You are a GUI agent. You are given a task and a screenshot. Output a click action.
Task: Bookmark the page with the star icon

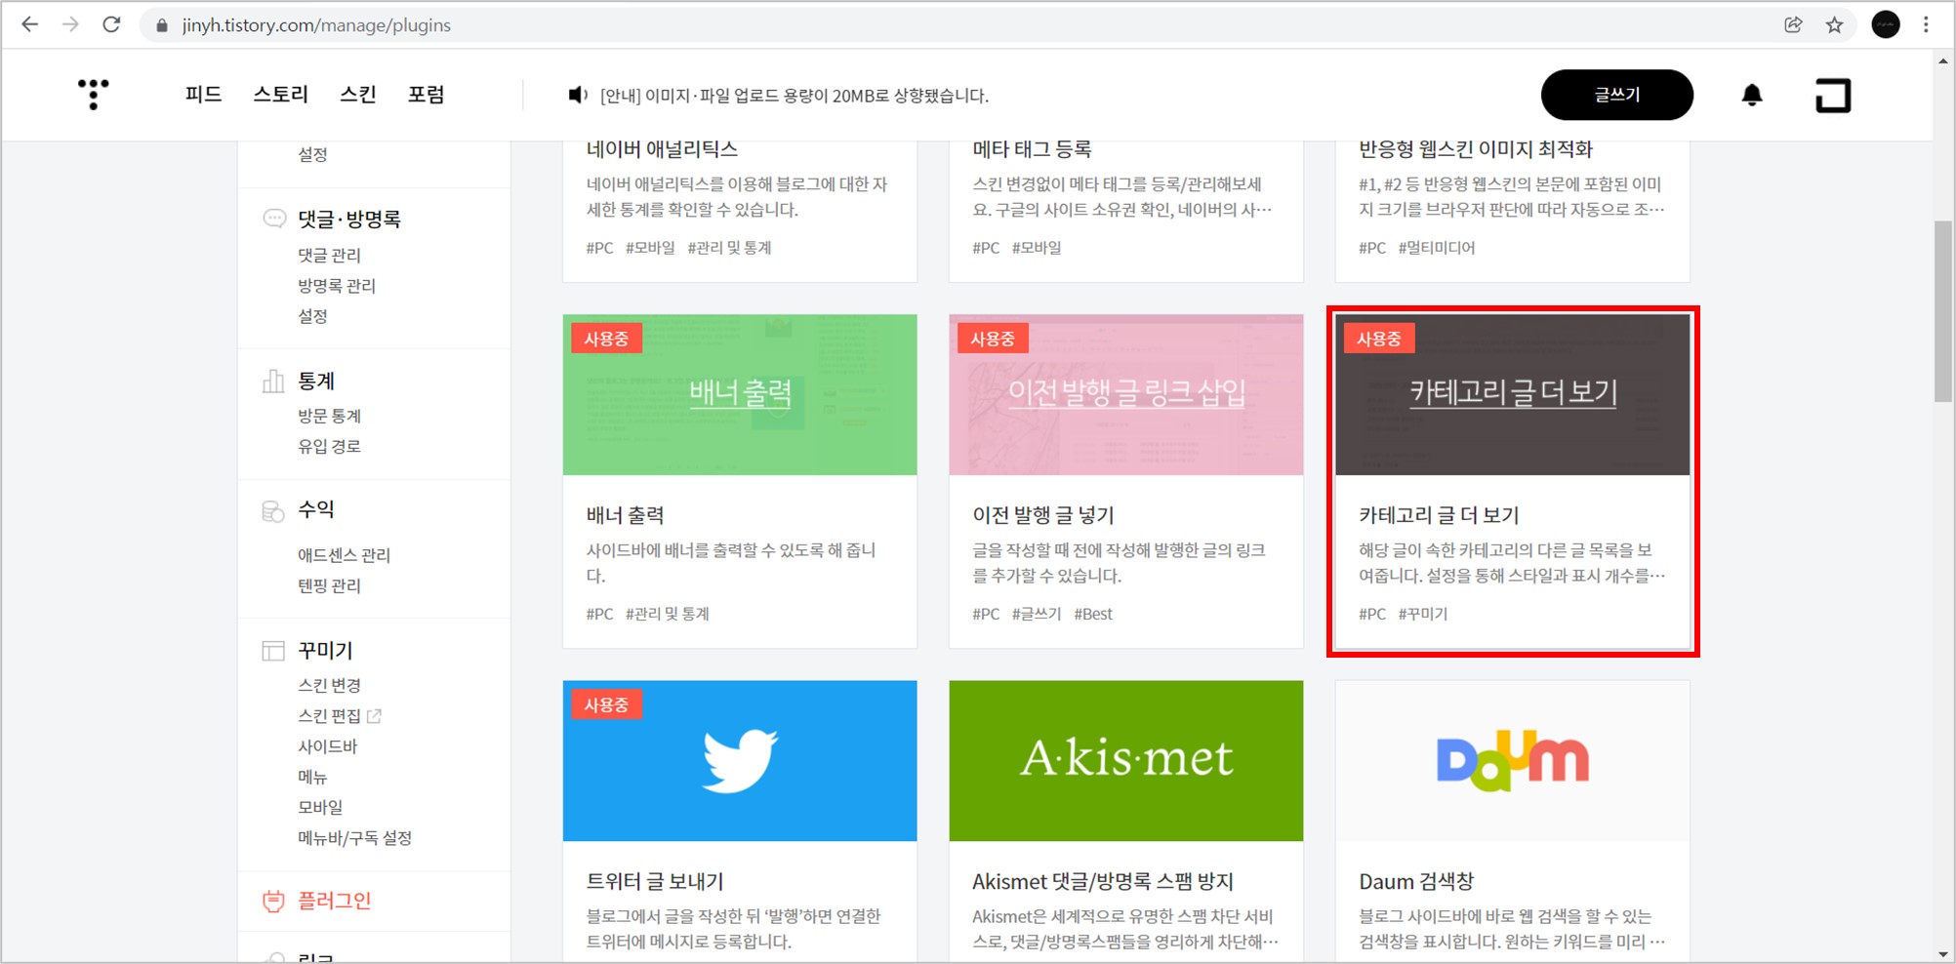(x=1834, y=24)
